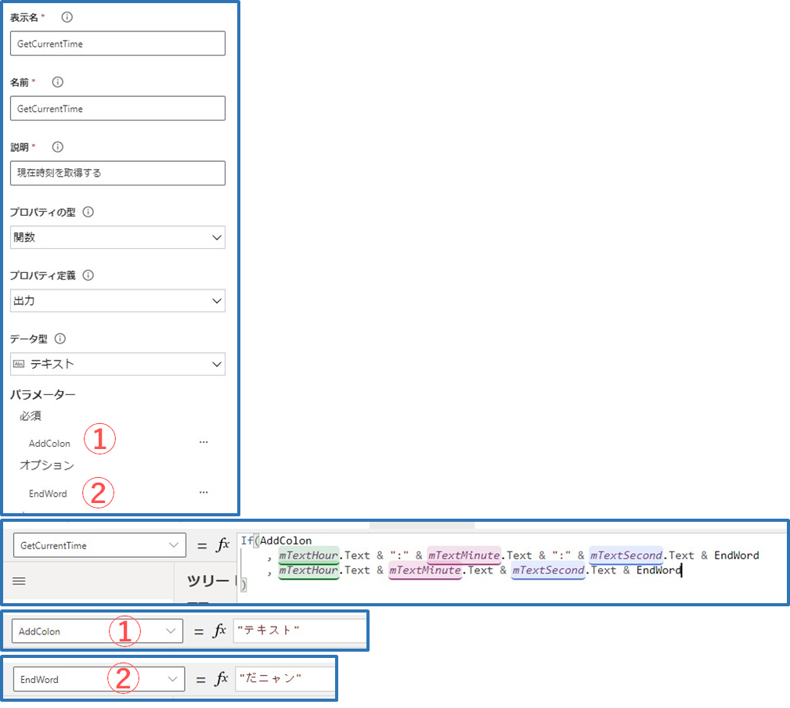The width and height of the screenshot is (790, 708).
Task: Open the GetCurrentTime property selector dropdown
Action: pyautogui.click(x=99, y=545)
